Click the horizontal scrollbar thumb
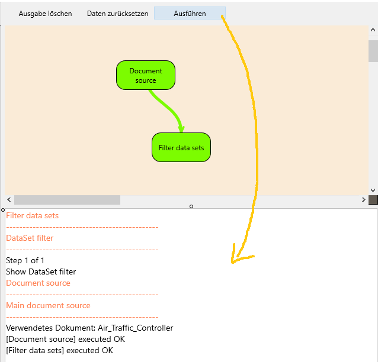Viewport: 378px width, 362px height. (x=68, y=200)
